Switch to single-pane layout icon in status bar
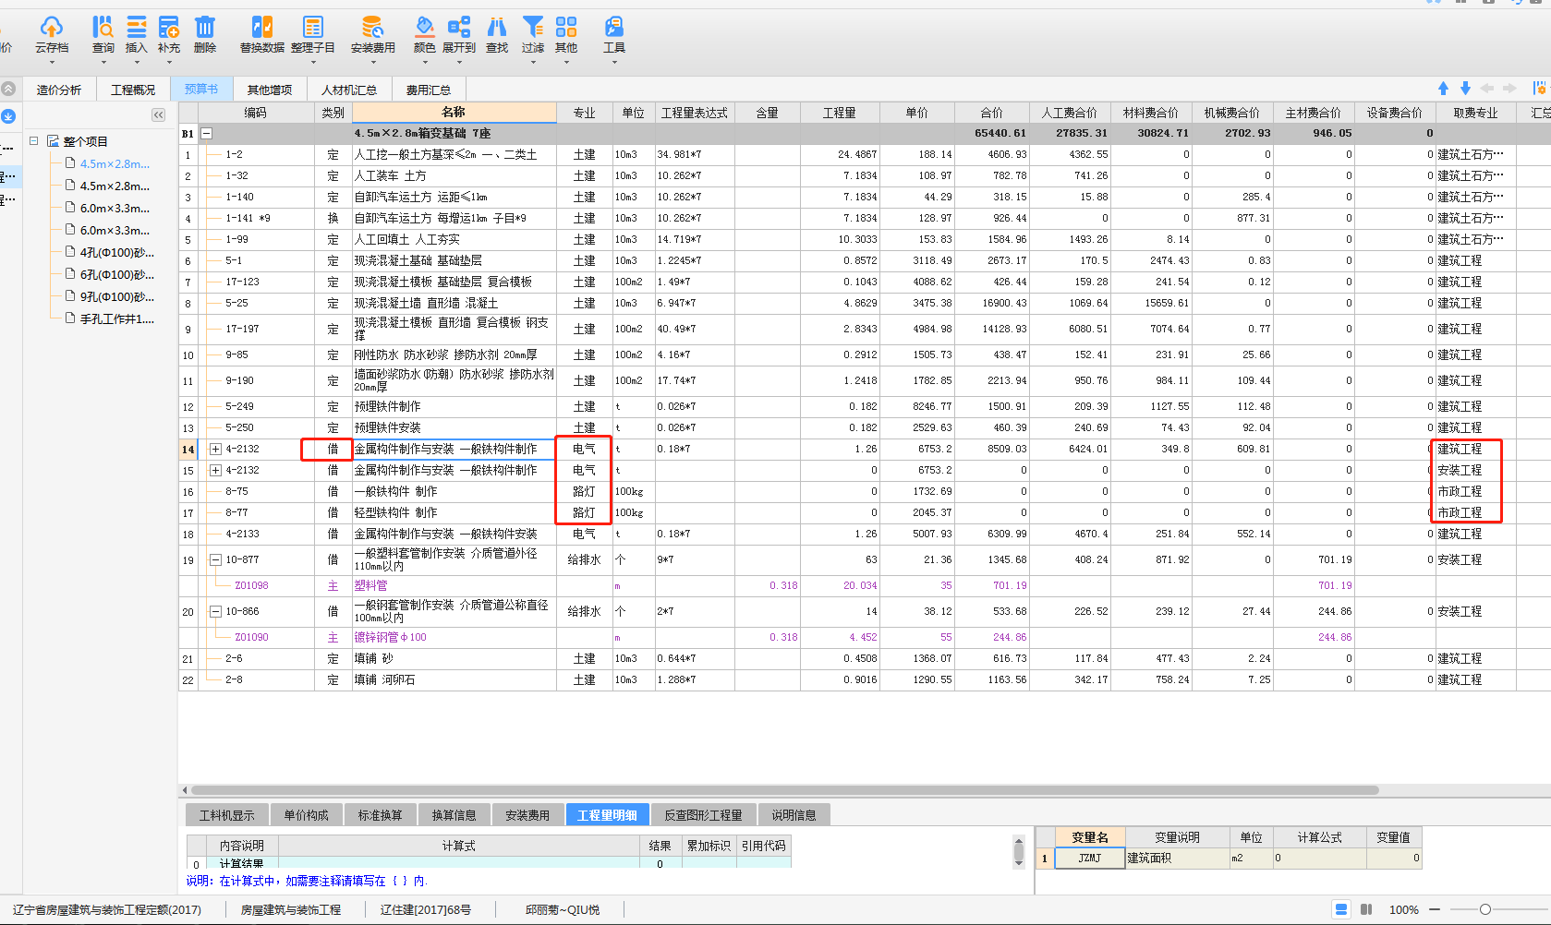Screen dimensions: 1551x925 pyautogui.click(x=1341, y=909)
